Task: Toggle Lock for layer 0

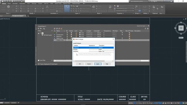Action: tap(76, 33)
